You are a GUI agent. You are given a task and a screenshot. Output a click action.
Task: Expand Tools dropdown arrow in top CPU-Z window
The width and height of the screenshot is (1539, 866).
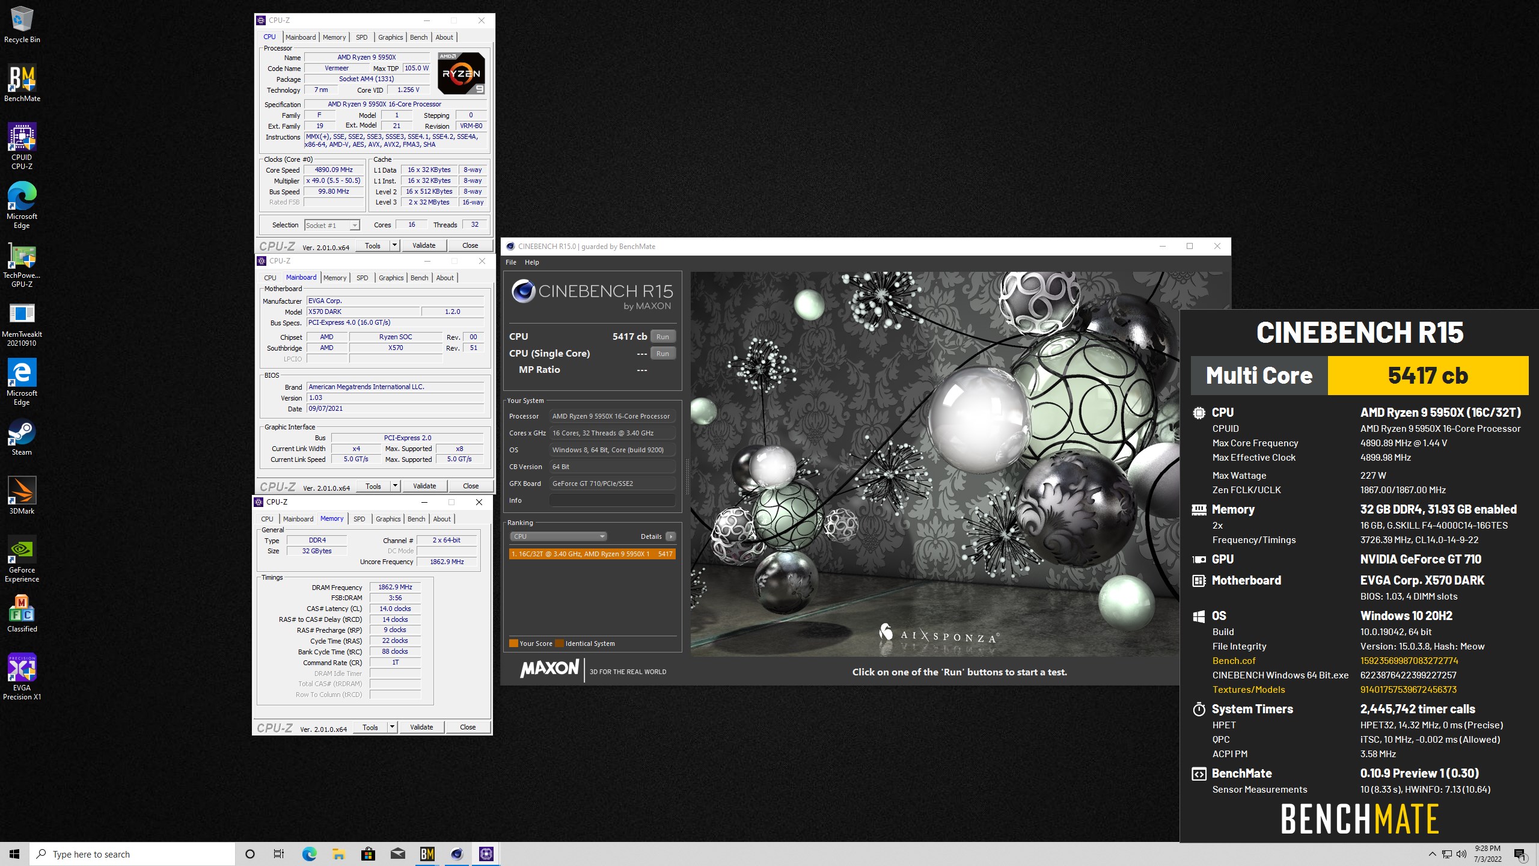point(394,245)
